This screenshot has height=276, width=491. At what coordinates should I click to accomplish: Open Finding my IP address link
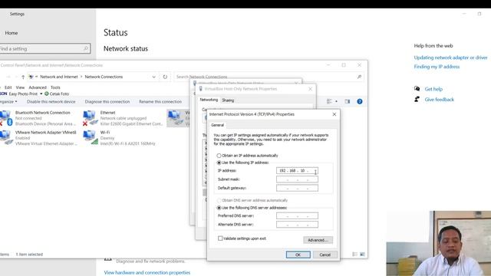pos(437,67)
